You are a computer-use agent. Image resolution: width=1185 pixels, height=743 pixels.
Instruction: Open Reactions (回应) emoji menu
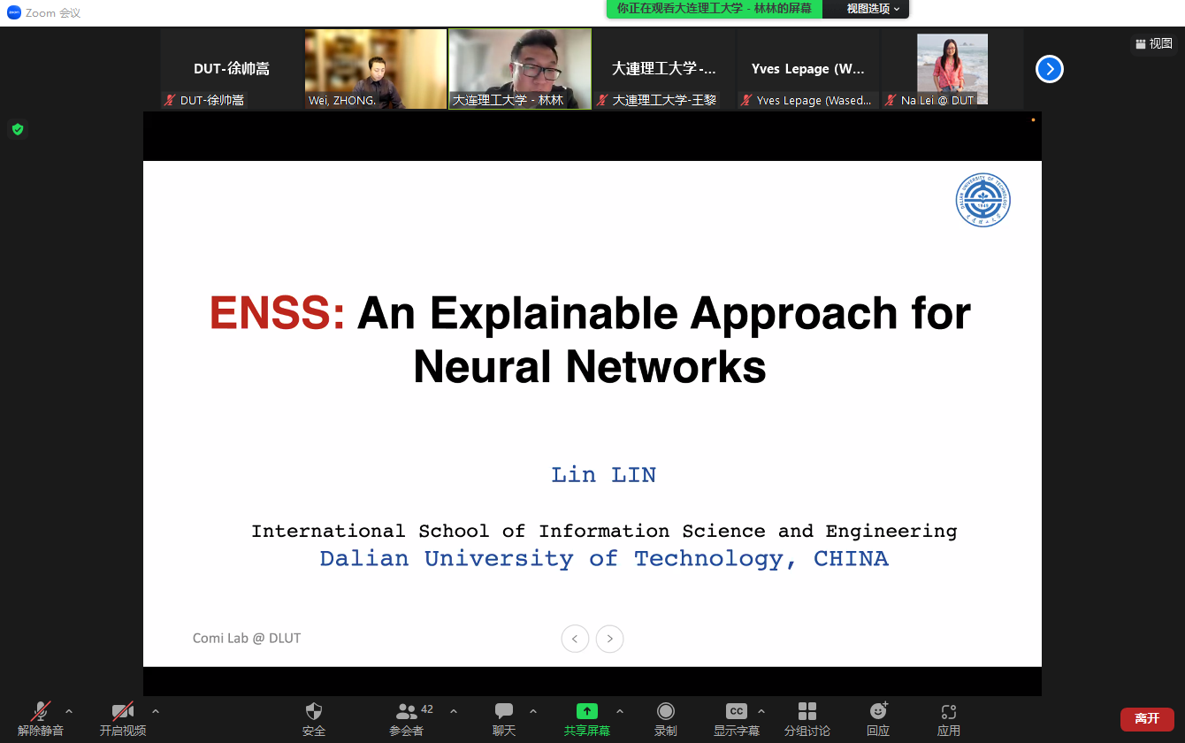(878, 712)
